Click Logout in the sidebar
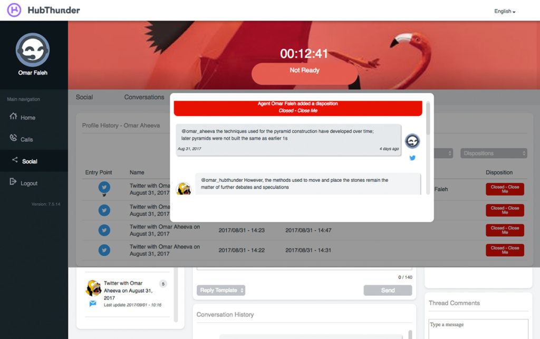The height and width of the screenshot is (339, 540). pos(28,183)
